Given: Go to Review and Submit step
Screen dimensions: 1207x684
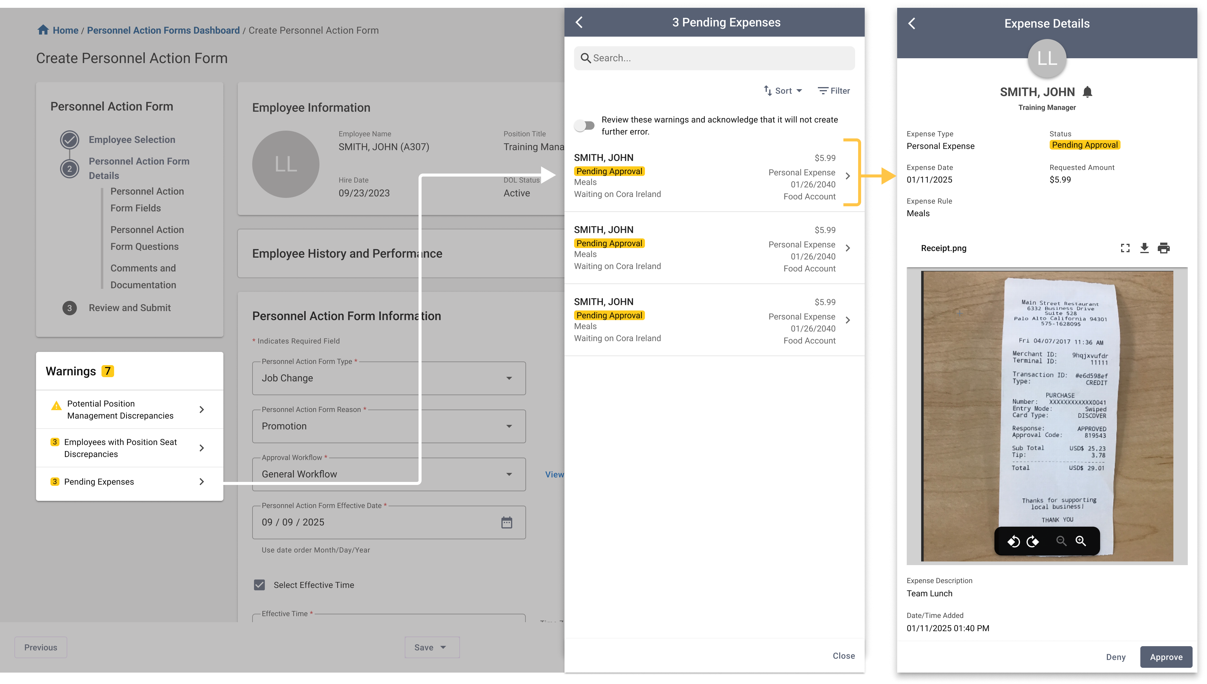Looking at the screenshot, I should pyautogui.click(x=130, y=308).
